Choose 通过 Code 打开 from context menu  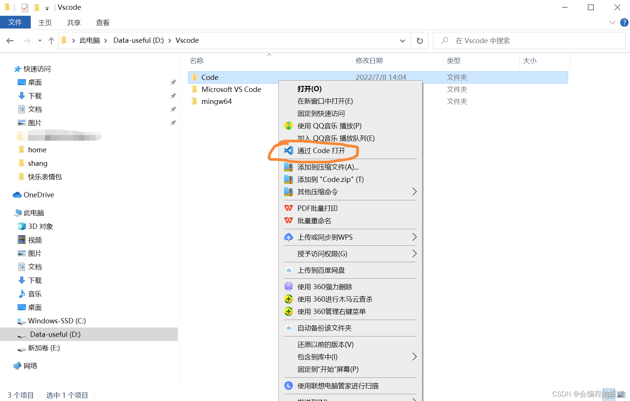click(x=351, y=150)
